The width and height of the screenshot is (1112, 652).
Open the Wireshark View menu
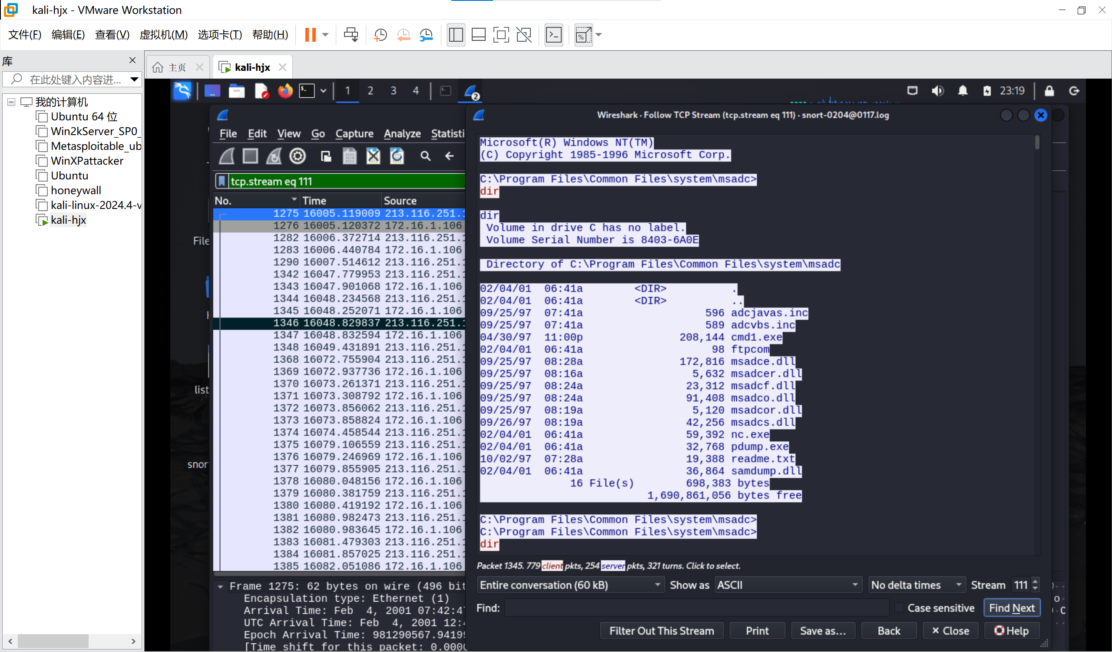pos(289,134)
